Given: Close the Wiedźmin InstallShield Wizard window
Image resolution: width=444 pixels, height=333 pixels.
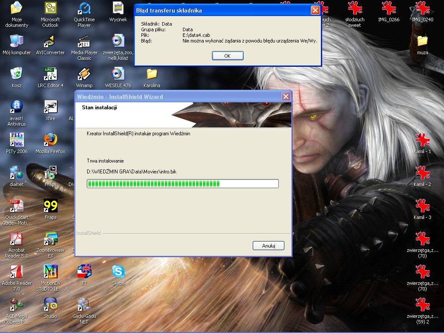Looking at the screenshot, I should 286,97.
